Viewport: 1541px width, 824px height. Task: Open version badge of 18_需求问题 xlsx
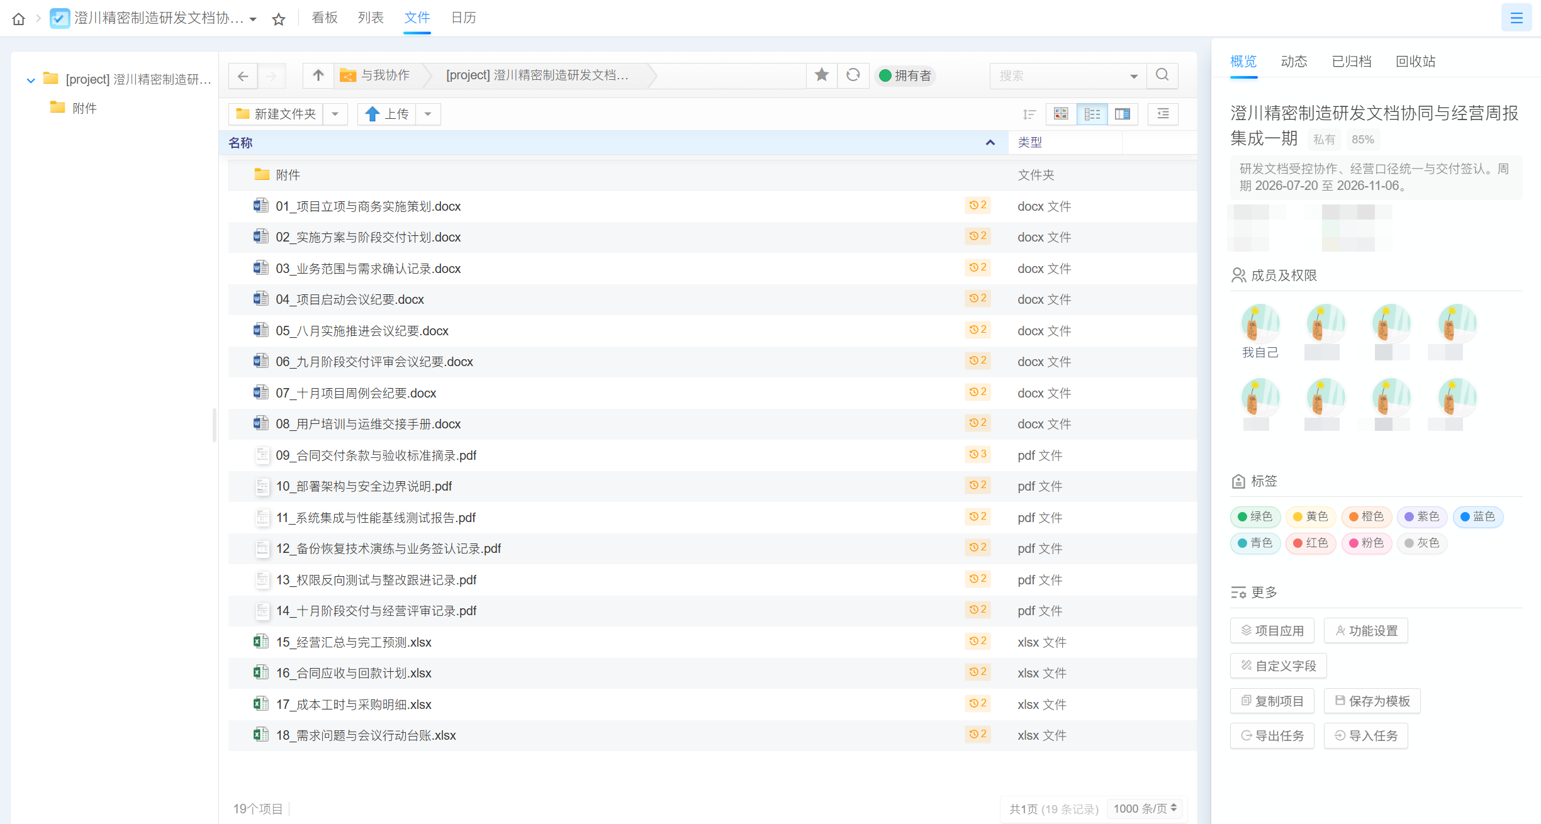click(978, 734)
